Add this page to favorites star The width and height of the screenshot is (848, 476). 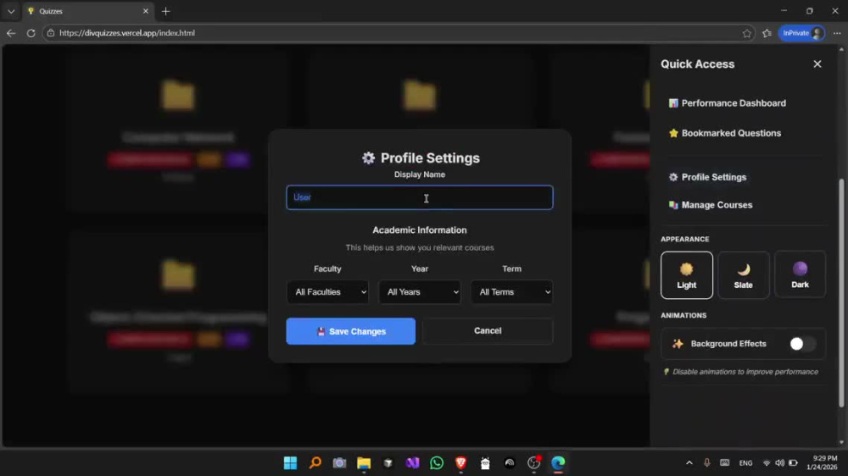(x=747, y=33)
